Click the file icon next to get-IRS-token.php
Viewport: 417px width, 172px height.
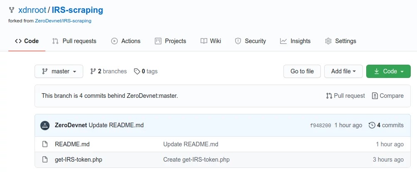coord(45,160)
